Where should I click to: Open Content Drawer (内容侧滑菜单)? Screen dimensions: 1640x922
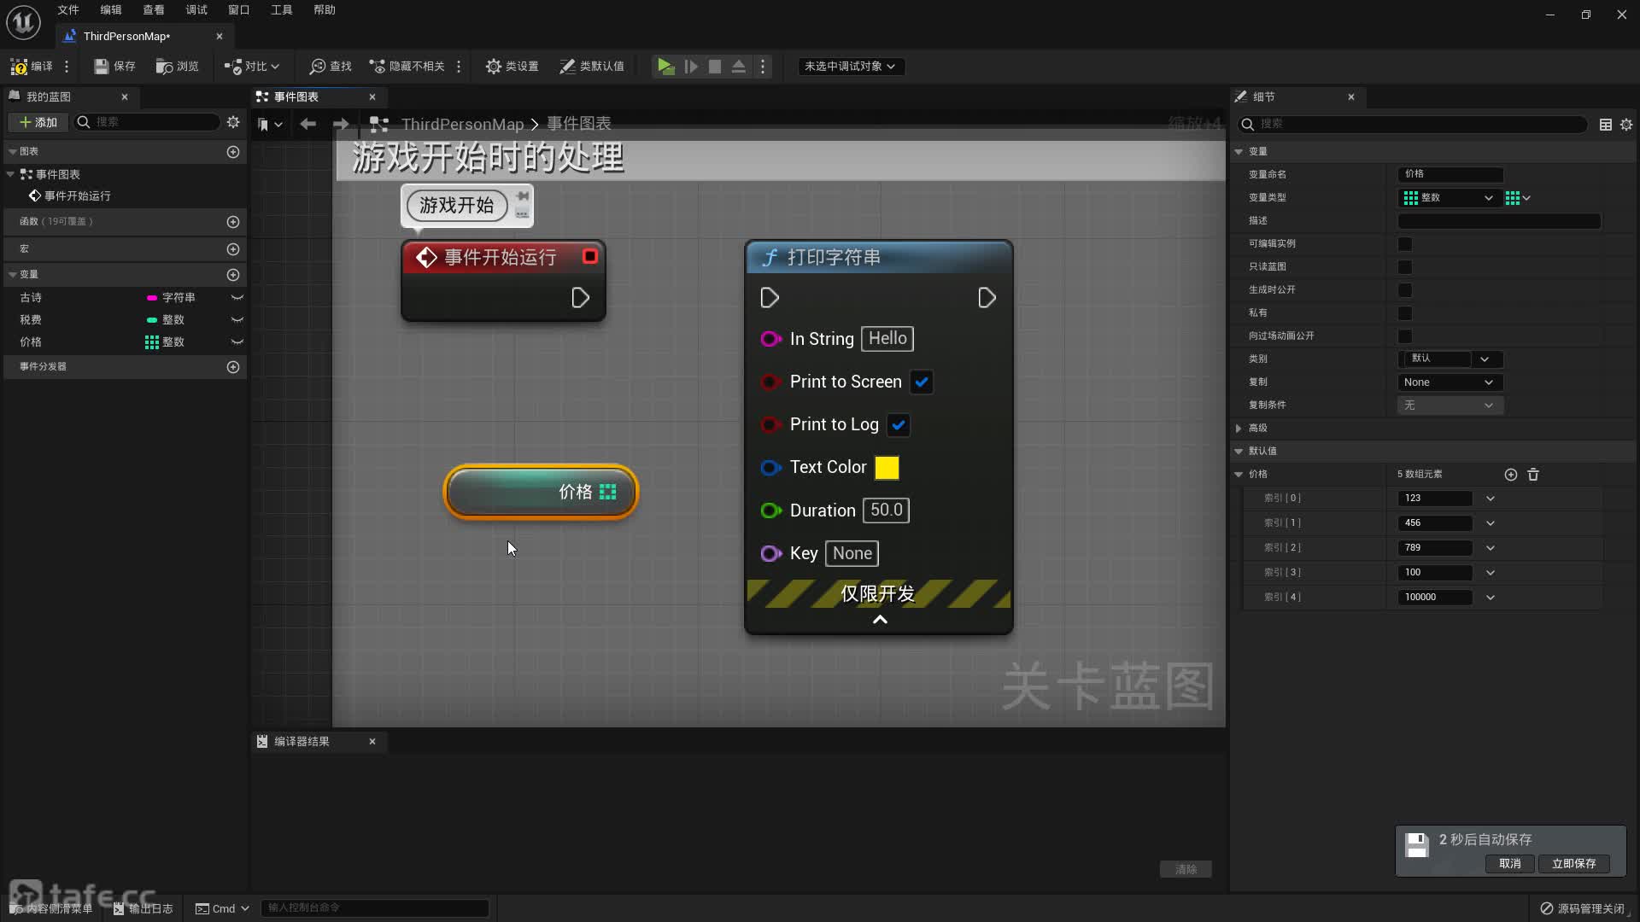point(51,908)
